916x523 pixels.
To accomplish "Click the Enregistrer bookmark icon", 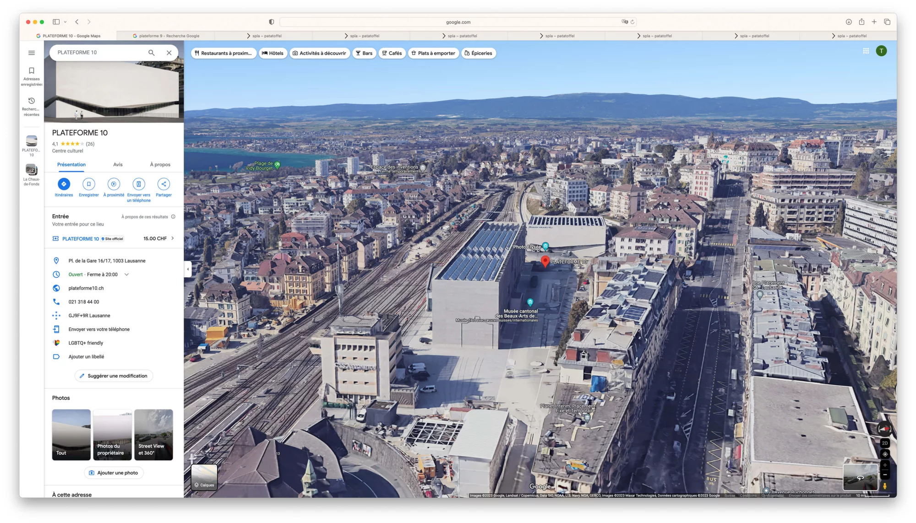I will (89, 184).
